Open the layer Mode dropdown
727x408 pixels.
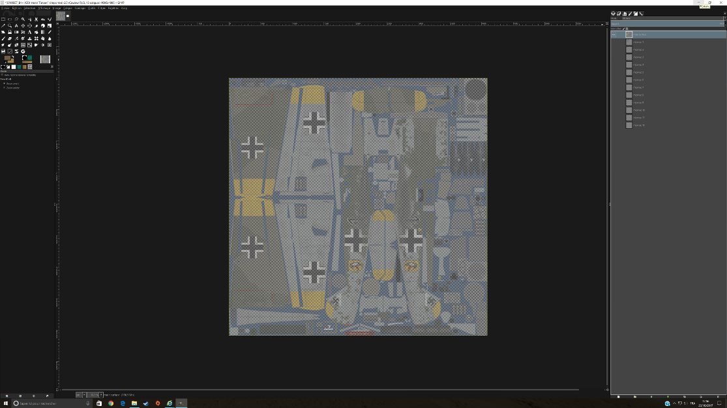point(668,18)
